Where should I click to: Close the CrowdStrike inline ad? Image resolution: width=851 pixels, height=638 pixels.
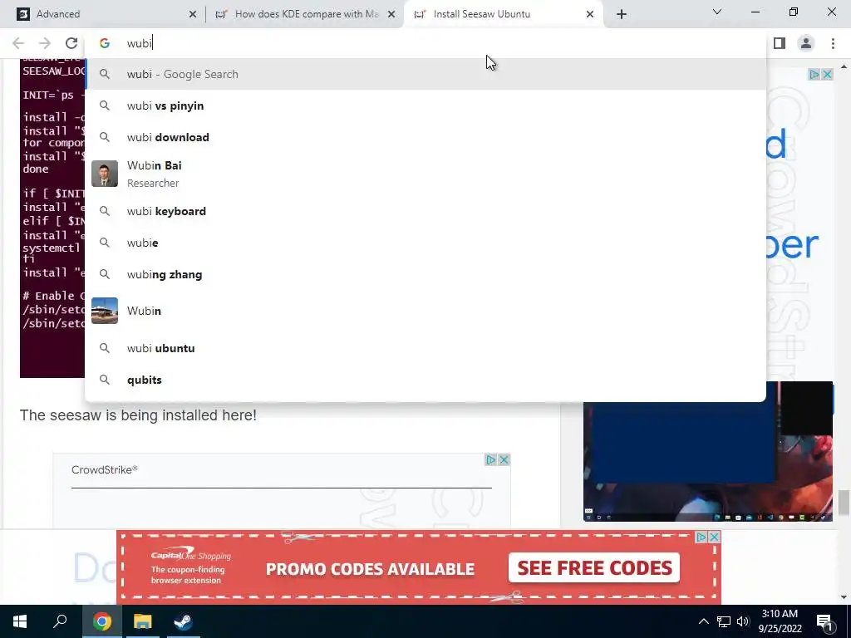pos(504,460)
